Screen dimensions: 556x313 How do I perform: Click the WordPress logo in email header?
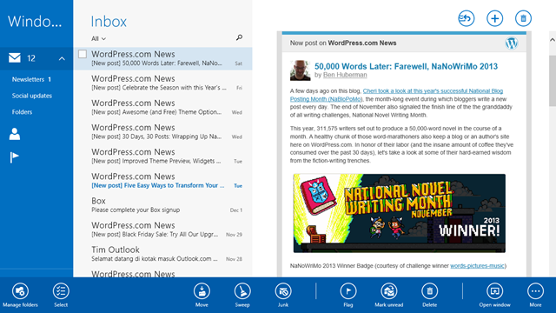click(512, 43)
